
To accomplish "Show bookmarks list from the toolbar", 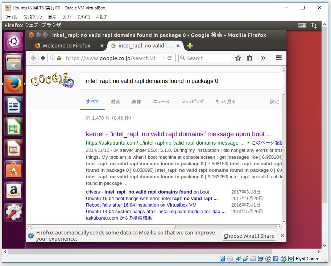I will pyautogui.click(x=249, y=58).
